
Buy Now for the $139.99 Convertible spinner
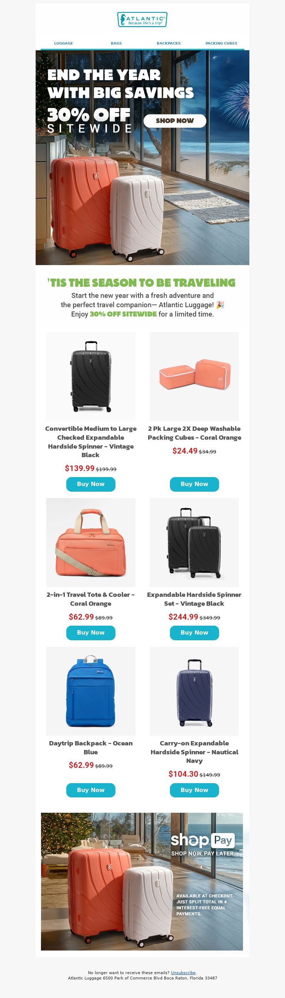click(x=90, y=484)
